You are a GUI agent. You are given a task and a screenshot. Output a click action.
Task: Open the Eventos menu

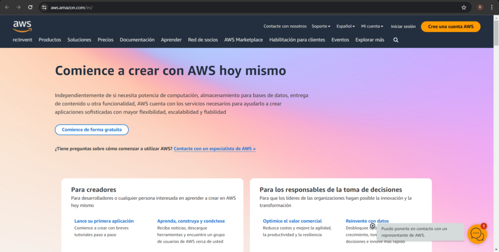click(340, 40)
